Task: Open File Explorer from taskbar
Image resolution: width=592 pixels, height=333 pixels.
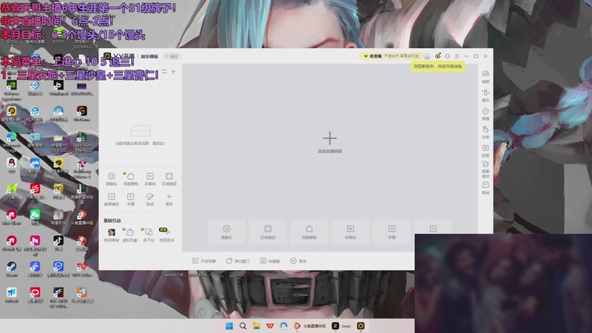Action: coord(256,326)
